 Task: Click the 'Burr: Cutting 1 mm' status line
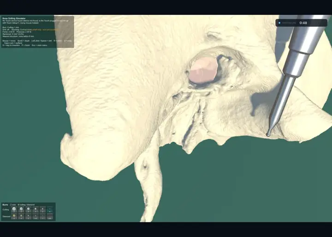coord(11,28)
